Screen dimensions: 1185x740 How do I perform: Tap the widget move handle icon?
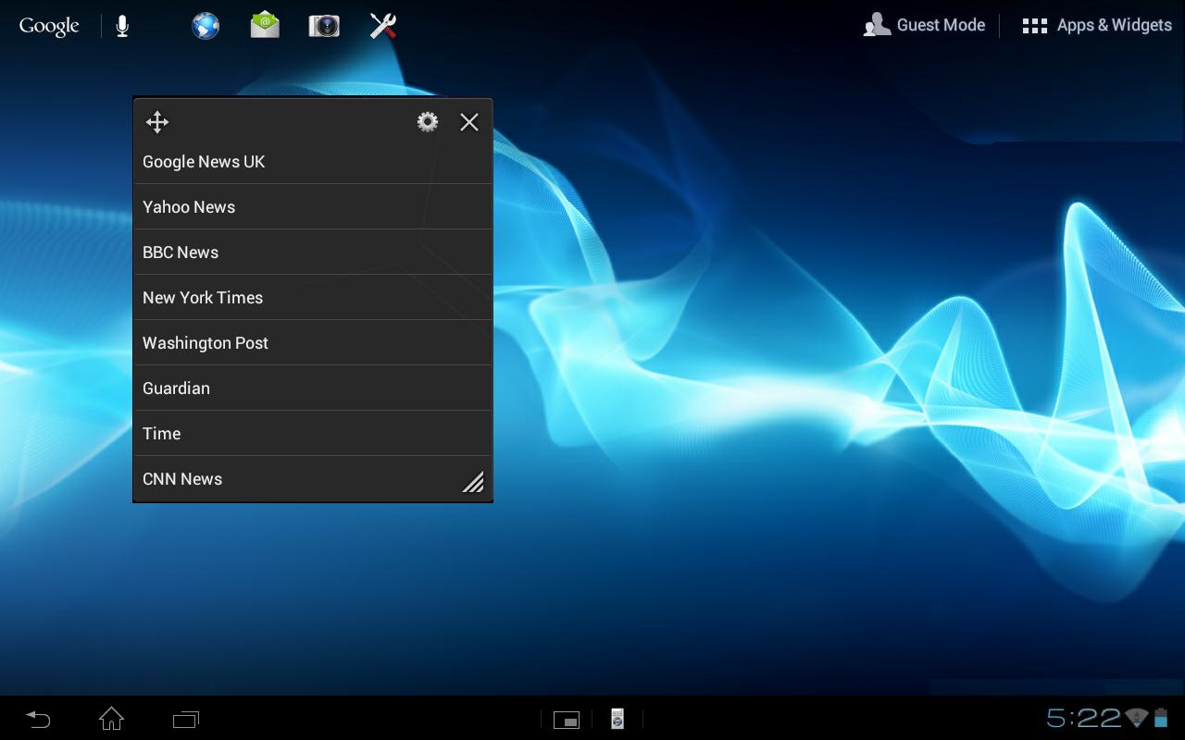click(x=157, y=122)
